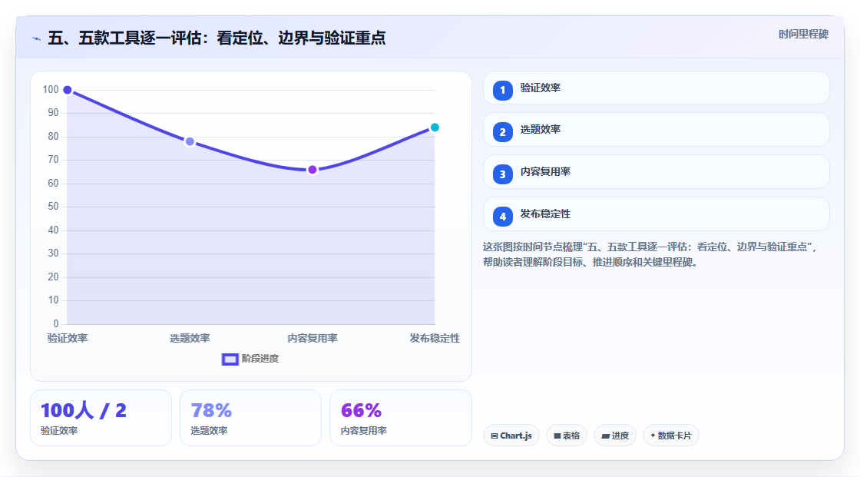Select the 发布稳定性 cyan data point
This screenshot has height=477, width=860.
tap(435, 128)
